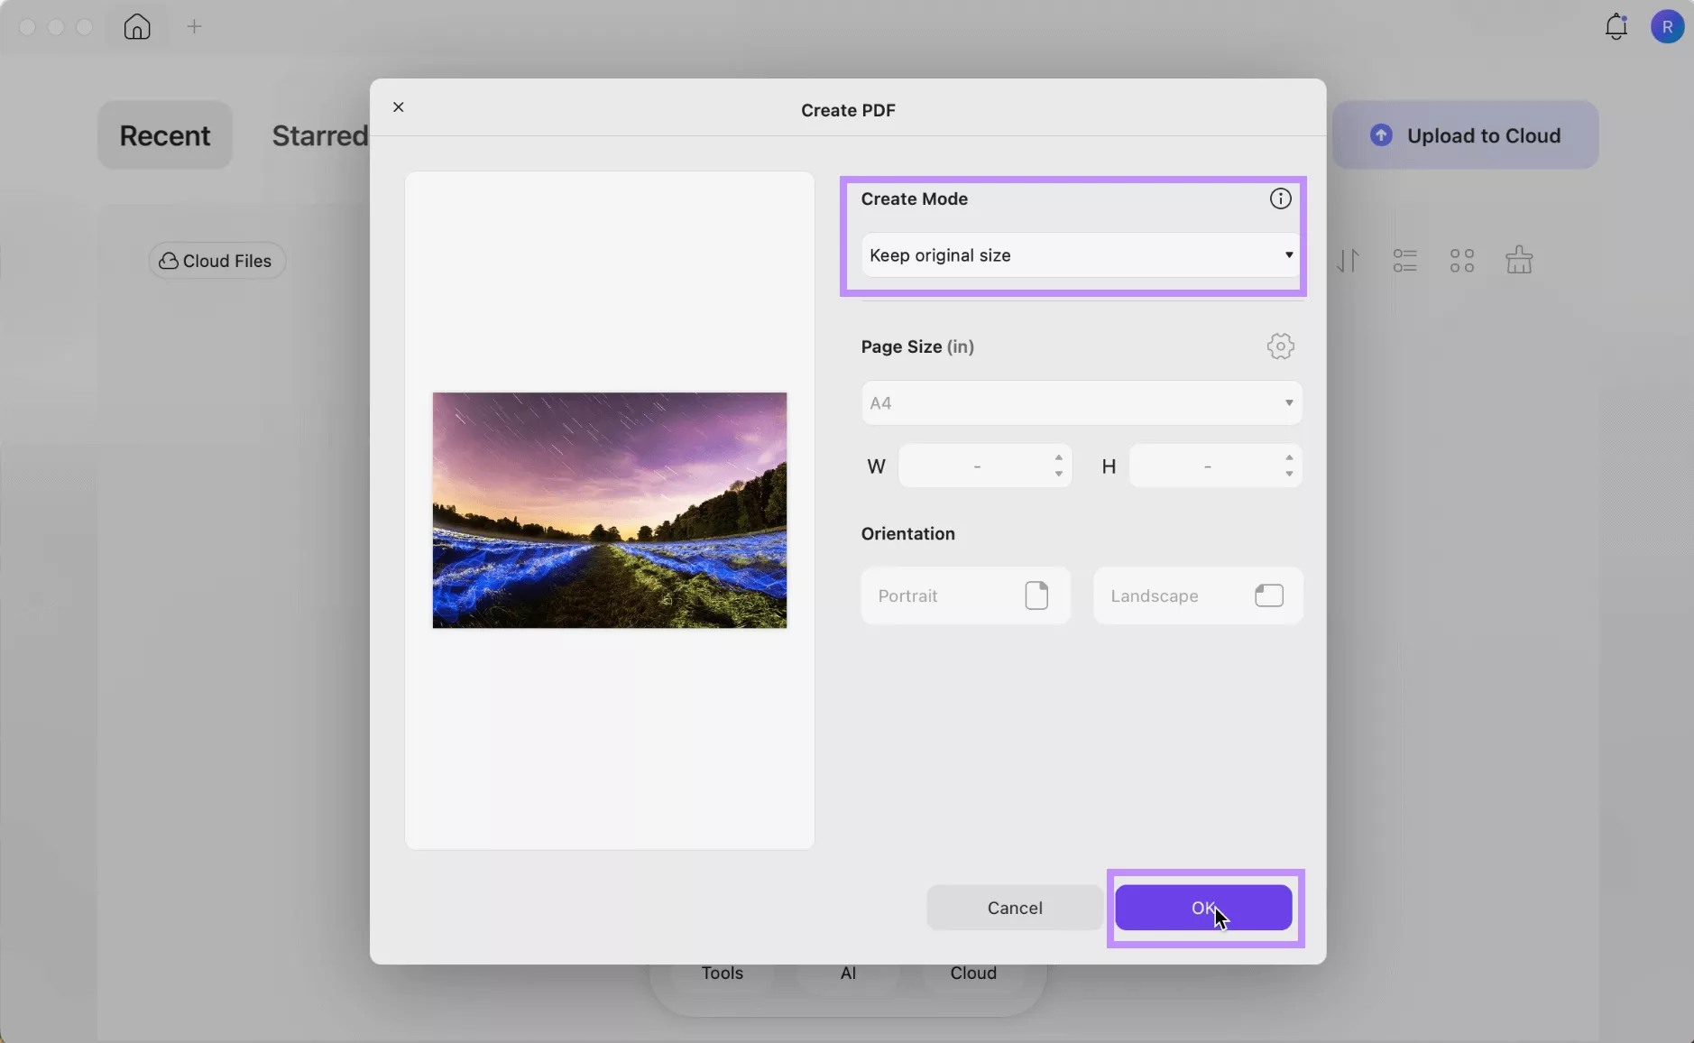Switch to the Starred tab
The width and height of the screenshot is (1694, 1043).
(x=319, y=135)
